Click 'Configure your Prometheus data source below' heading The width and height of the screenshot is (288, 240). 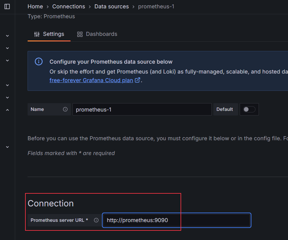coord(111,62)
